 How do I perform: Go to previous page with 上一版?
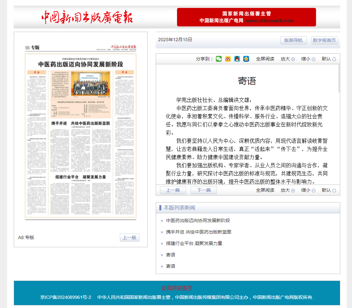(x=129, y=237)
